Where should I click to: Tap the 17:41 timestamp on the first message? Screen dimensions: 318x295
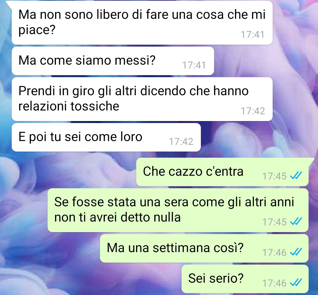tap(253, 35)
